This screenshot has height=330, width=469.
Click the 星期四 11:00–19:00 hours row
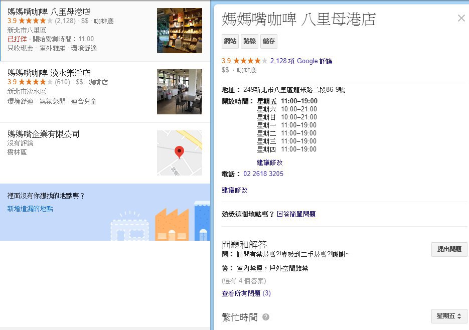click(x=287, y=149)
